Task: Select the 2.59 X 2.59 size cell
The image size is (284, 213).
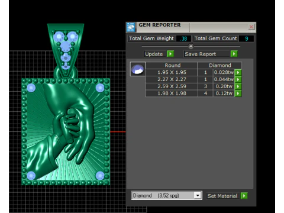Action: coord(172,86)
